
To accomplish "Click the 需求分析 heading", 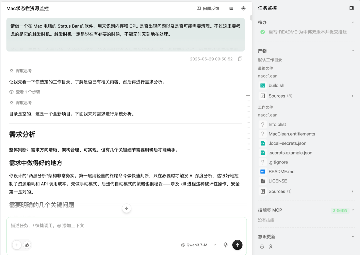I will 22,134.
